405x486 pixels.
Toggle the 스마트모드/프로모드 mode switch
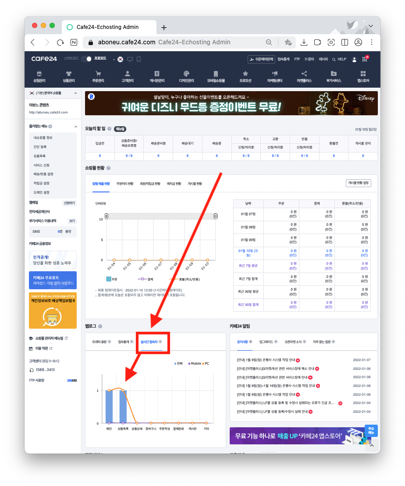click(86, 59)
